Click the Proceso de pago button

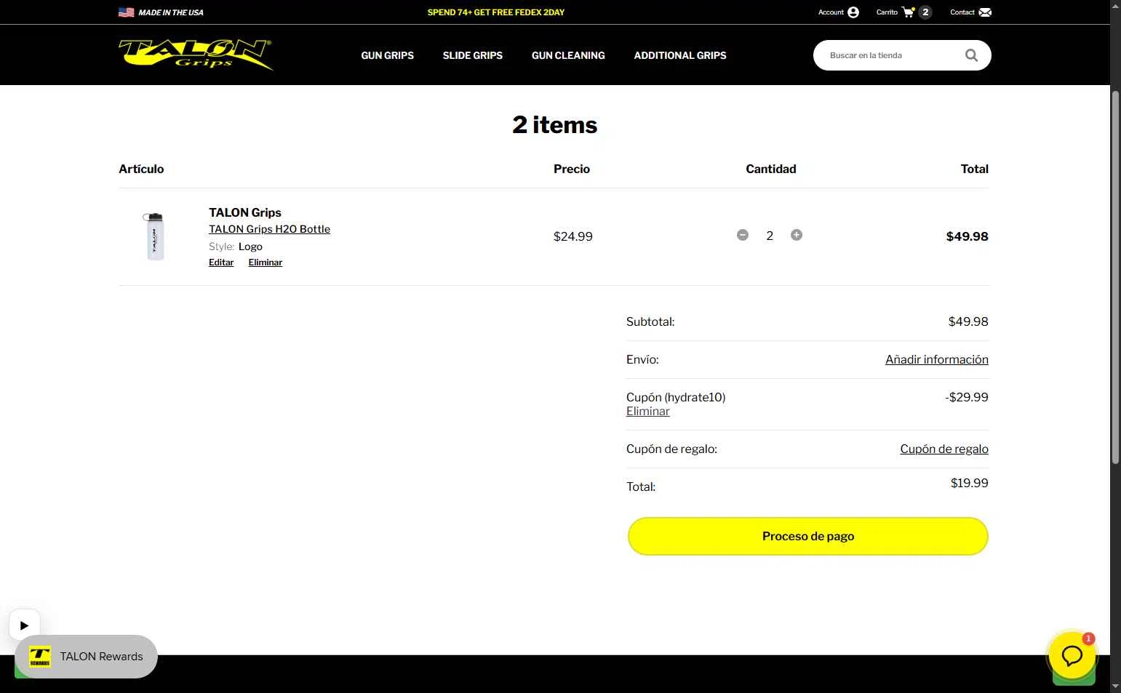(807, 536)
